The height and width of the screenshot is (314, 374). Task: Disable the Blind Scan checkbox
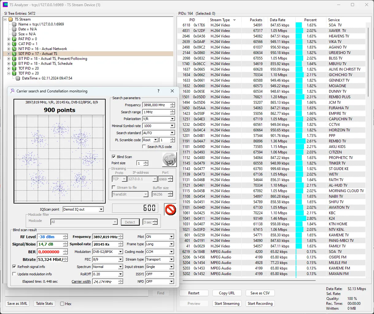click(x=114, y=157)
